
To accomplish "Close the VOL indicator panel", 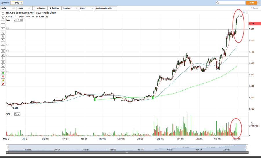I will 19,114.
